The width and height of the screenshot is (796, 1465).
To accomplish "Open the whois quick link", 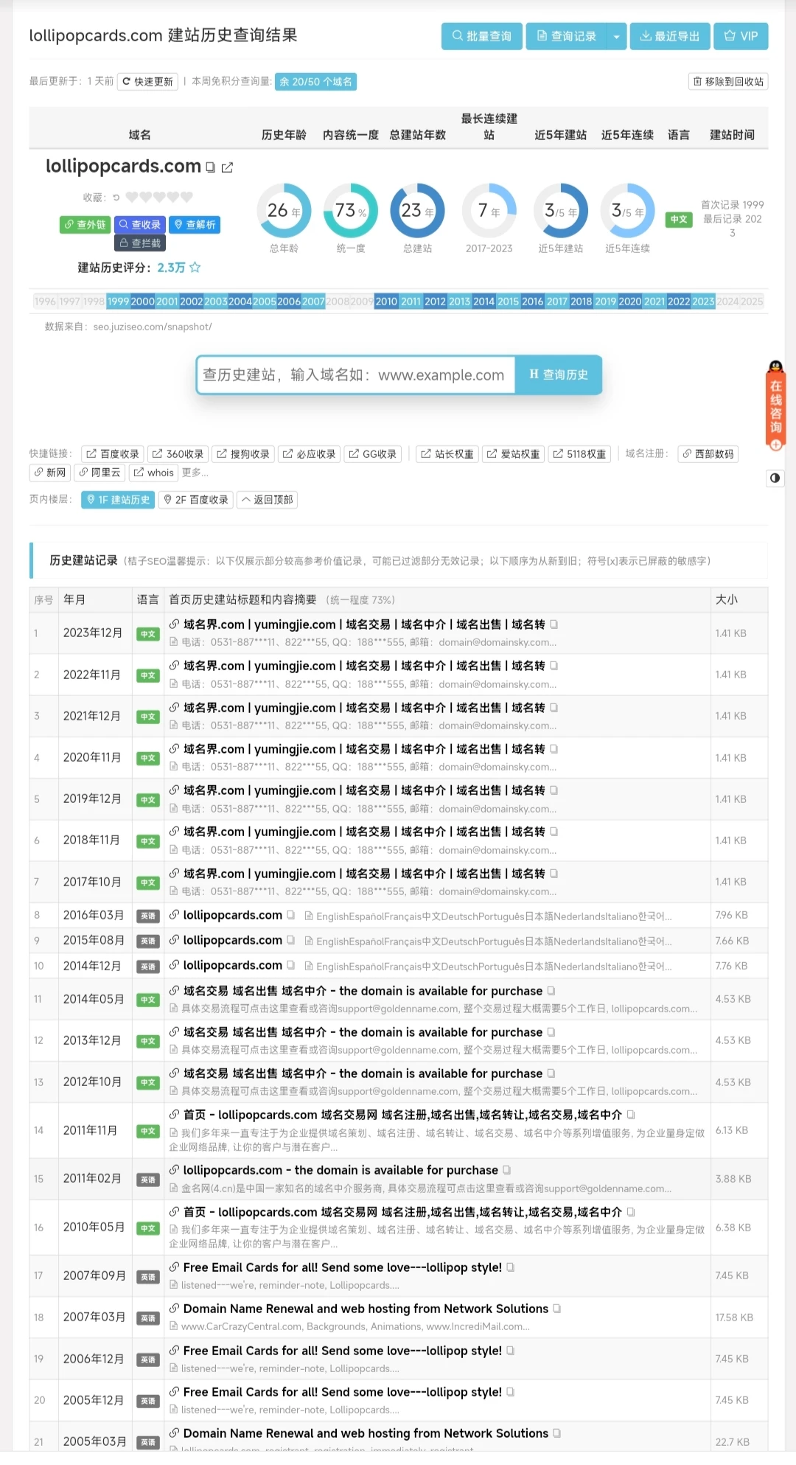I will [154, 473].
